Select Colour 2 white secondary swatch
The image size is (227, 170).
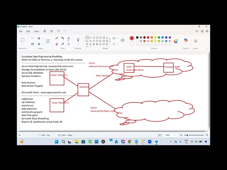point(132,44)
